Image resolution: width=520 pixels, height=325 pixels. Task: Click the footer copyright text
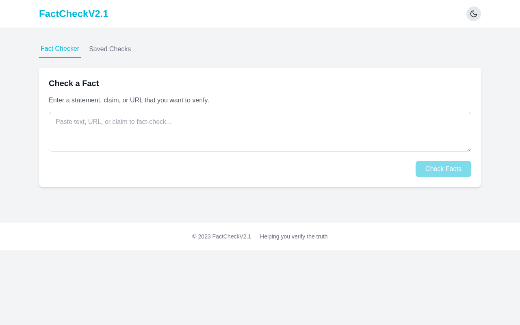point(260,236)
